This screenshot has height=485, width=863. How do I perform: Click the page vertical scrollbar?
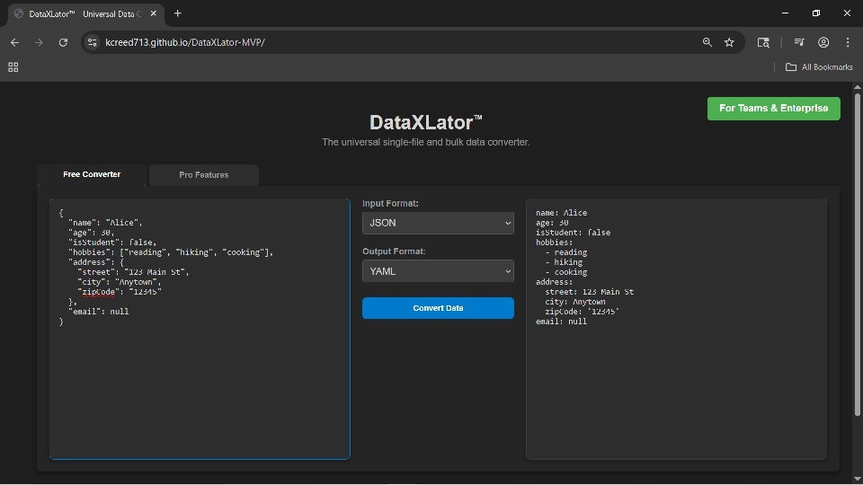tap(857, 253)
